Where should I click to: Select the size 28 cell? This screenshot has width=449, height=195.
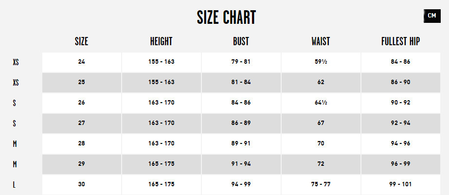[81, 144]
